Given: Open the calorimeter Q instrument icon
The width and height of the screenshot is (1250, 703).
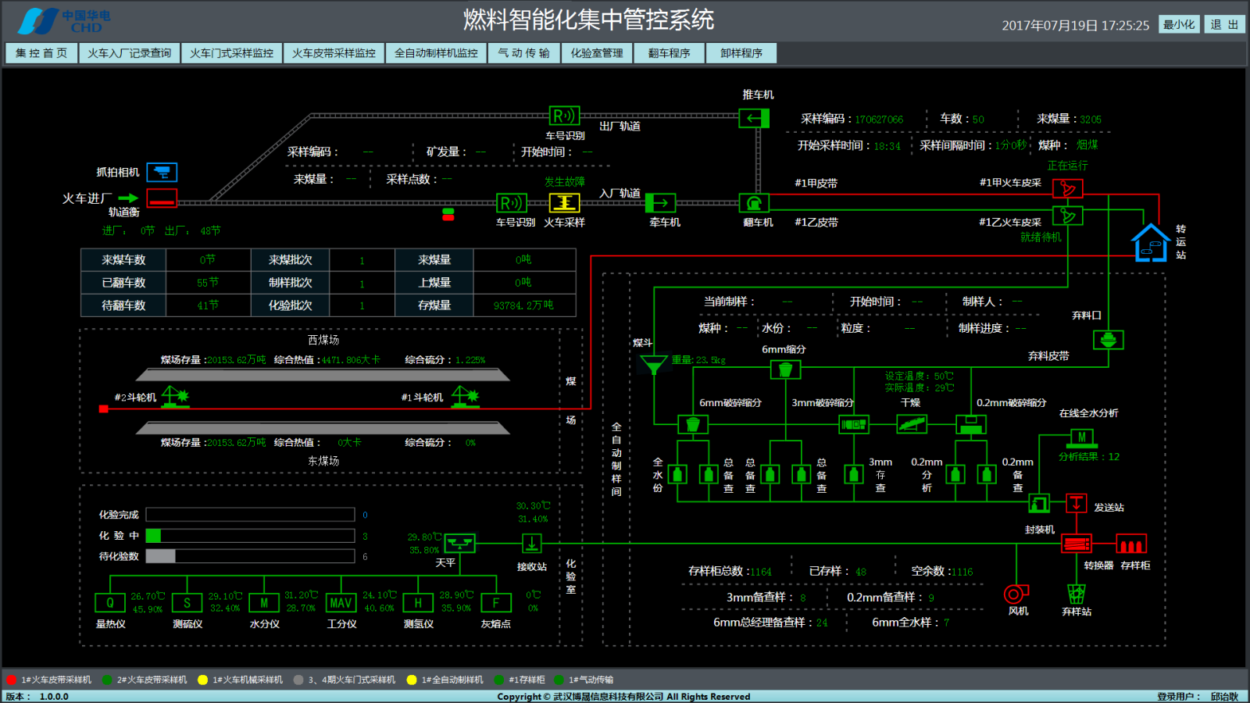Looking at the screenshot, I should point(110,603).
